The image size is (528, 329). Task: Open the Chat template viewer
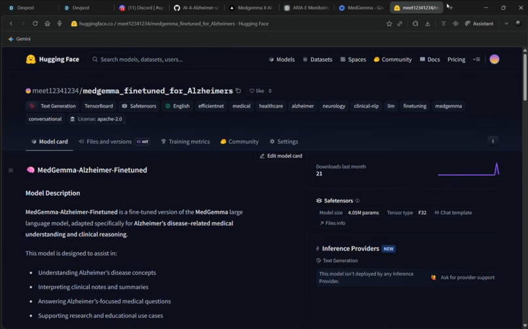[453, 212]
